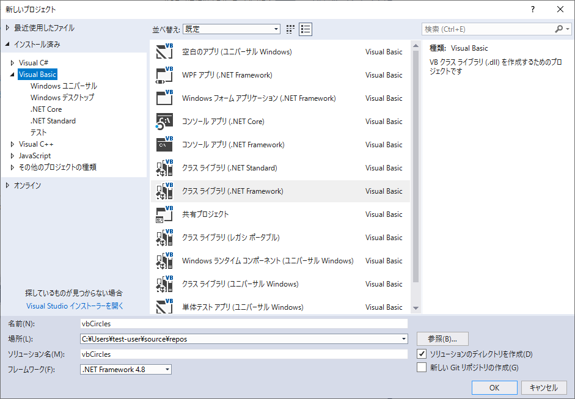Select Windows デスクトップ category
Viewport: 575px width, 399px height.
pos(62,98)
